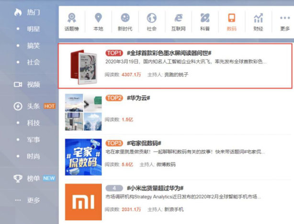
Task: Click description starting 2020年3月19日
Action: [186, 61]
